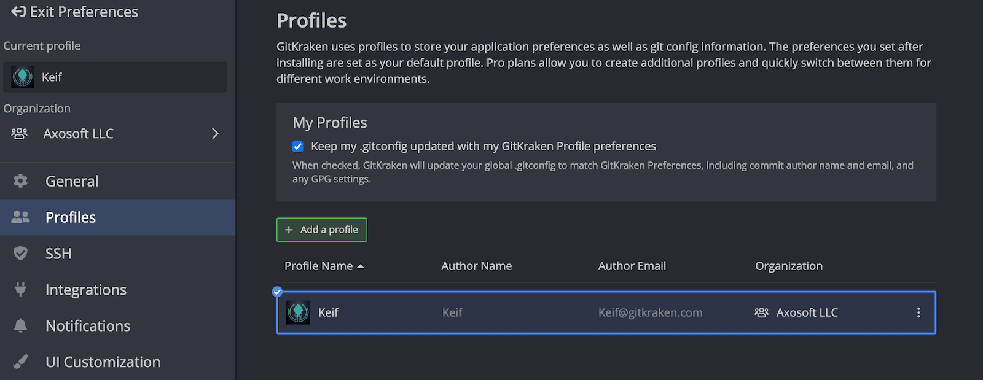Click the Author Email column header

[x=632, y=266]
